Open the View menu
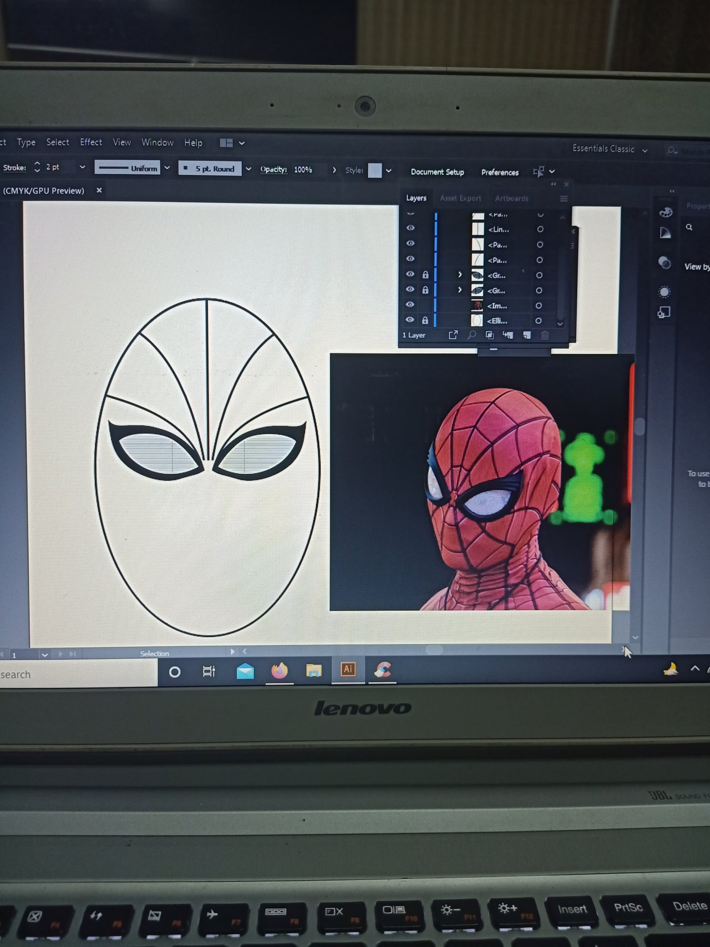 (122, 143)
